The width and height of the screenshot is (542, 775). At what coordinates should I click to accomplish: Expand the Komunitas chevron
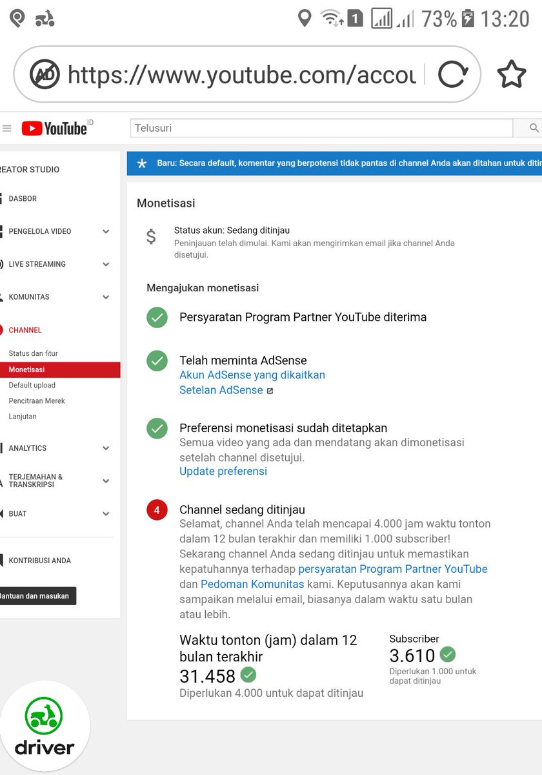(106, 297)
